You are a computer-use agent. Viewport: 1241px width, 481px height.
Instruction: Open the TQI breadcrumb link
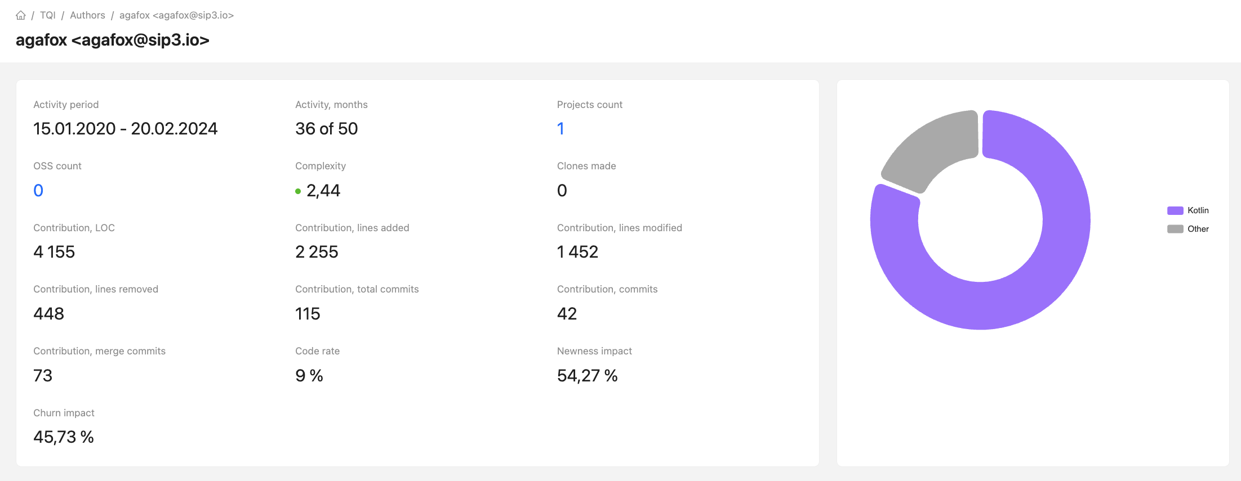pos(47,15)
